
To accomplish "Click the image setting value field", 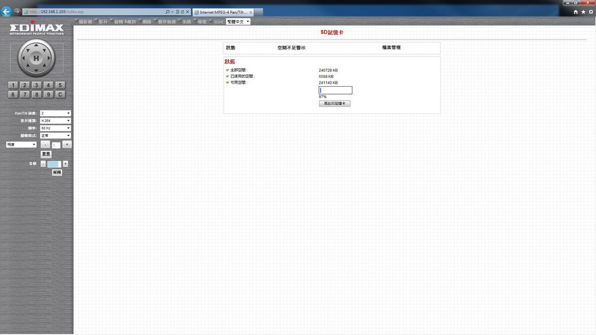I will tap(56, 145).
